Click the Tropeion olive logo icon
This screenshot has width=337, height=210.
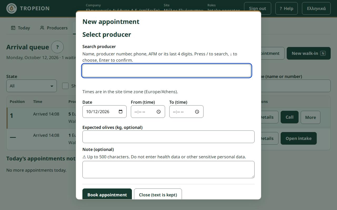(12, 8)
